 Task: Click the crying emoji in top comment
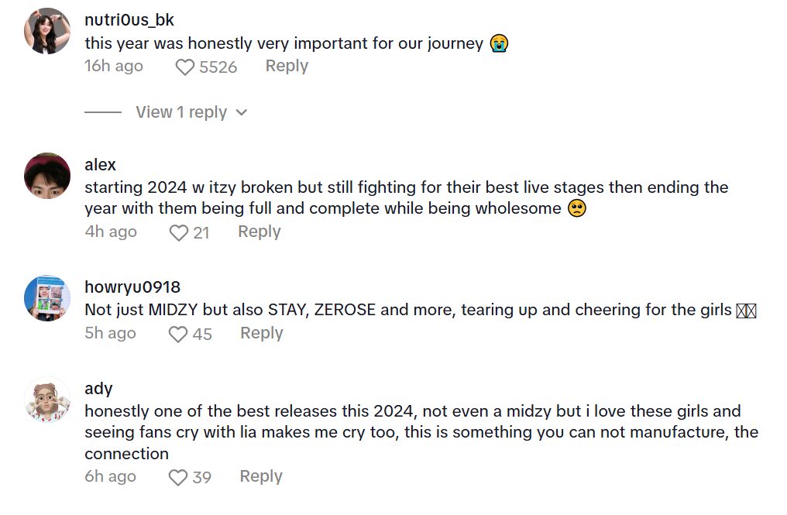499,44
